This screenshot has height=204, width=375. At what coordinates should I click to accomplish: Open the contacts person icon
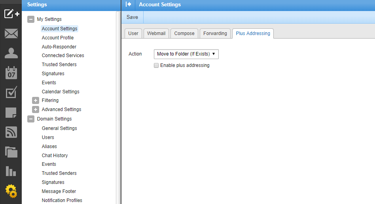pos(11,53)
